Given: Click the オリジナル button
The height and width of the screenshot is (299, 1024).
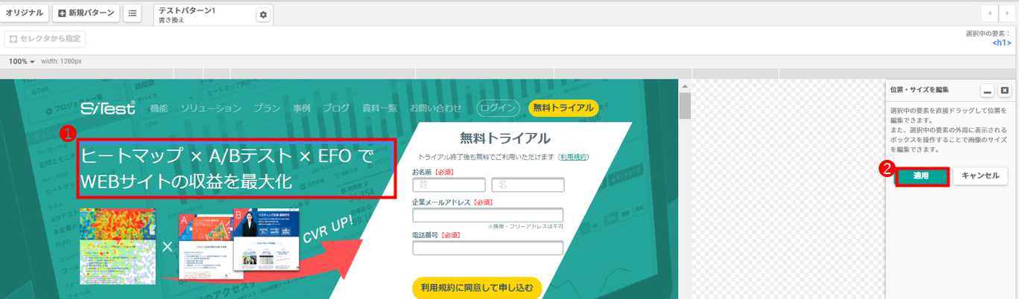Looking at the screenshot, I should tap(25, 13).
